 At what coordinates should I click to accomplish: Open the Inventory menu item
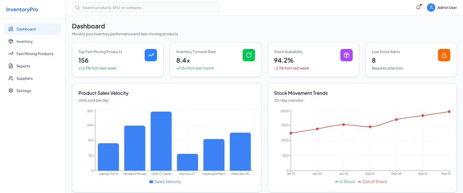click(x=24, y=41)
